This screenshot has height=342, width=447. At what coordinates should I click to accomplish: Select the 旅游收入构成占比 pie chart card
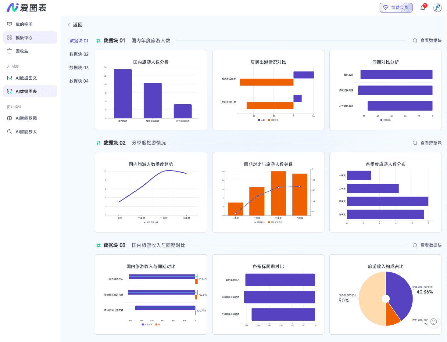[385, 294]
